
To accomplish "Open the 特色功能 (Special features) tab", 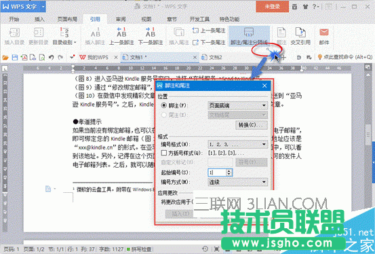I will coord(229,19).
